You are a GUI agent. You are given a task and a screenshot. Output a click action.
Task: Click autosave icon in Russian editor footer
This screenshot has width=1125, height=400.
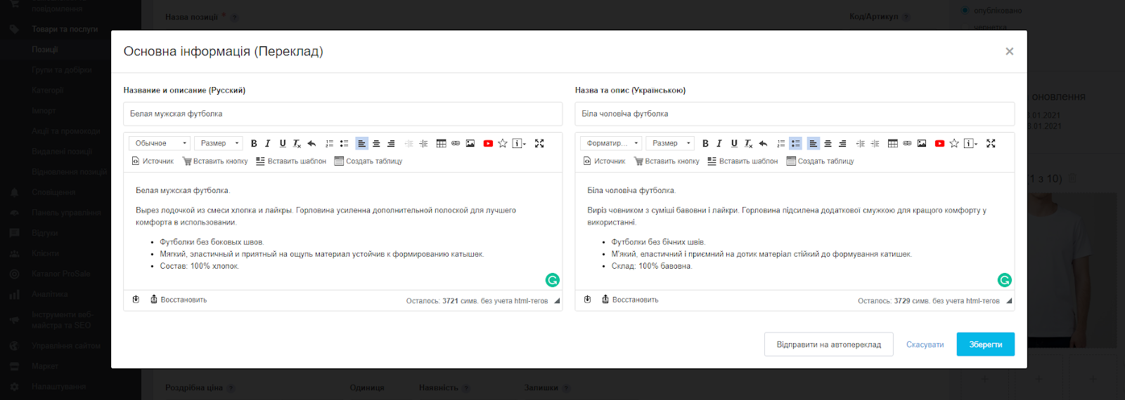pos(136,300)
